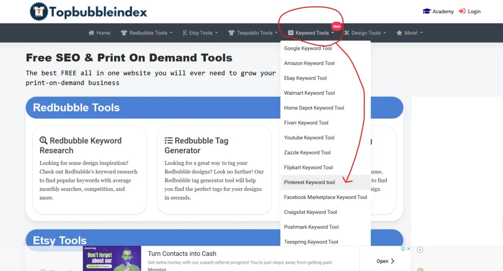Expand the Design Tools dropdown arrow
Viewport: 503px width, 271px height.
coord(385,33)
